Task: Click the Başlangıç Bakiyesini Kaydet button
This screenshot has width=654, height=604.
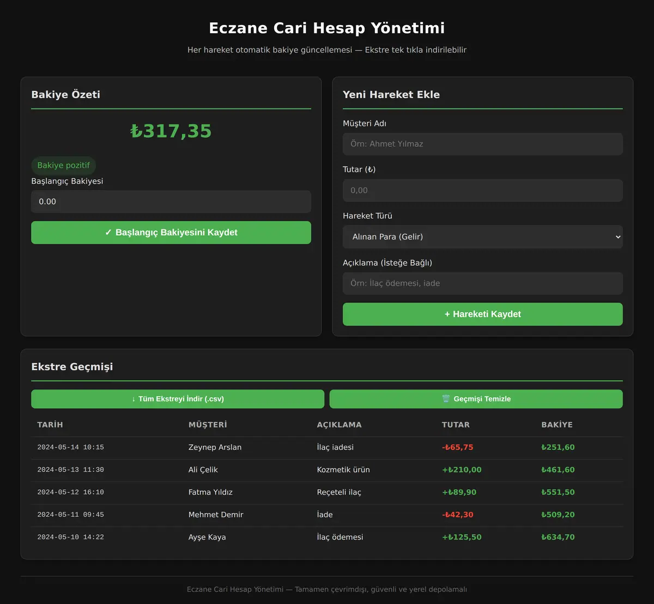Action: 171,233
